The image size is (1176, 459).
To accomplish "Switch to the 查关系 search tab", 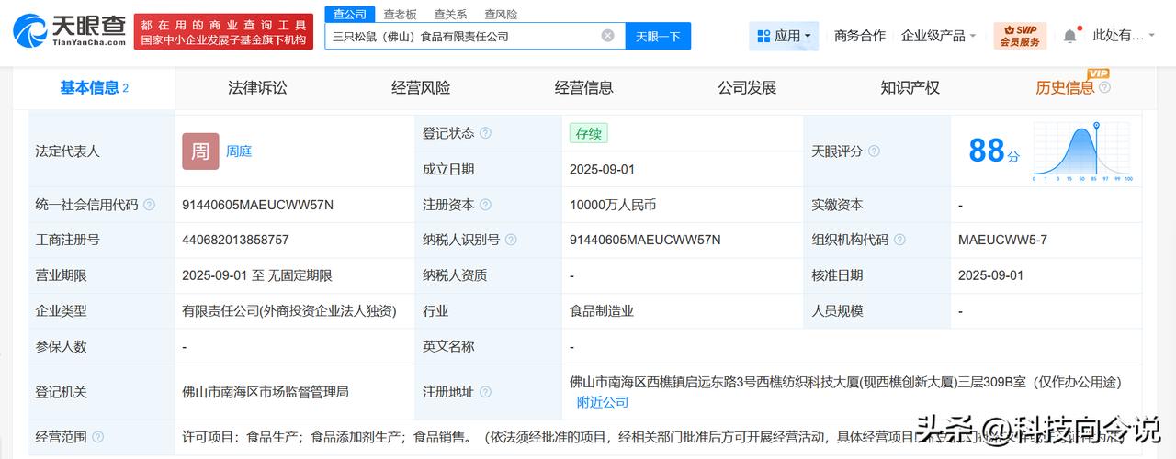I will (x=450, y=14).
